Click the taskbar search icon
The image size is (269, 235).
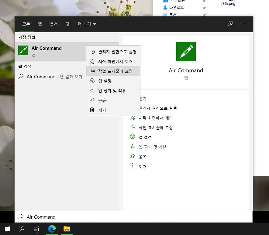click(x=22, y=229)
